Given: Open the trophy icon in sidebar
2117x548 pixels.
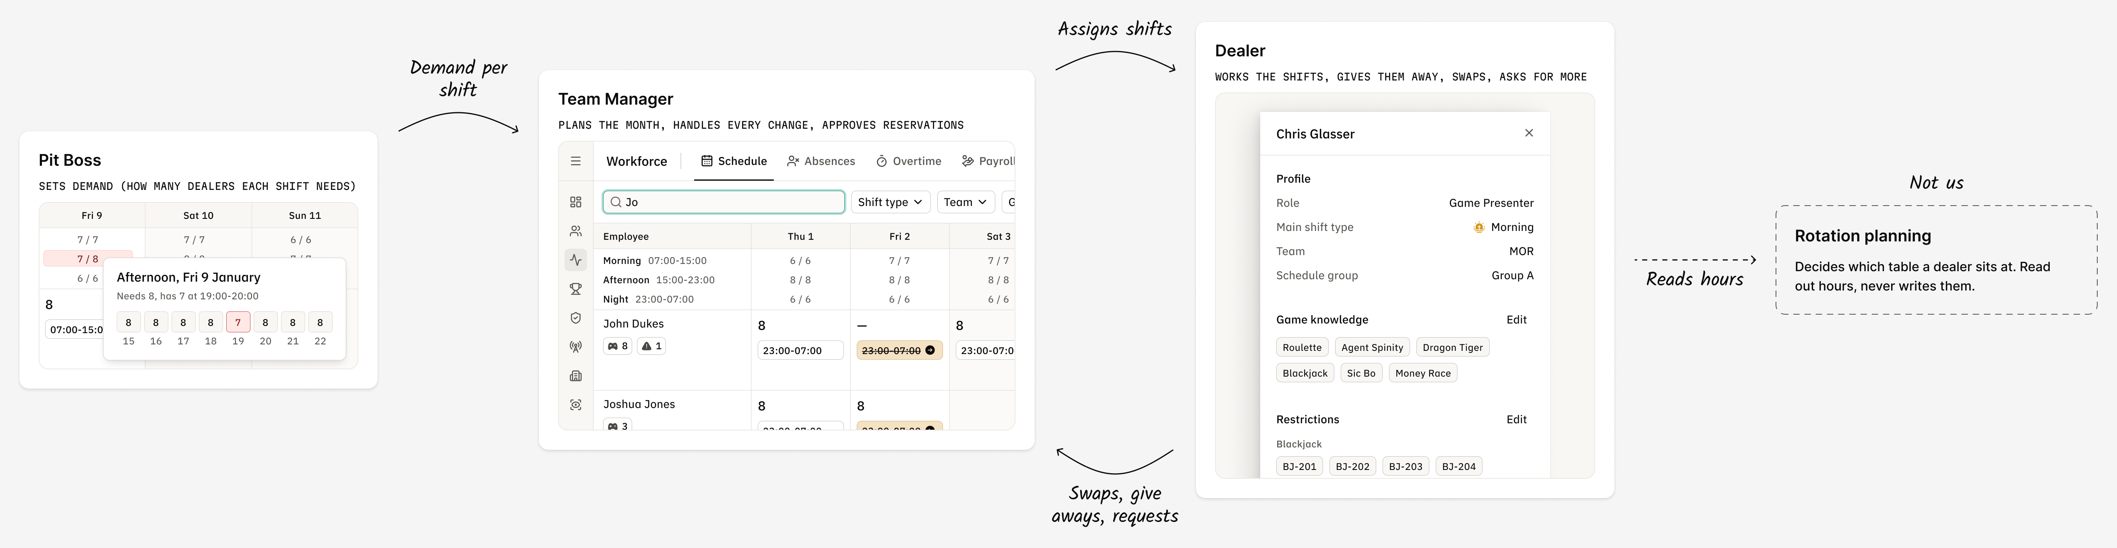Looking at the screenshot, I should click(575, 289).
